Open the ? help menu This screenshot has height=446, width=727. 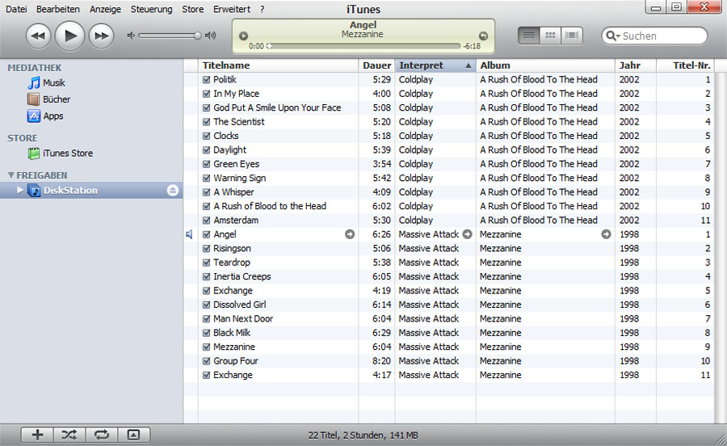click(262, 9)
